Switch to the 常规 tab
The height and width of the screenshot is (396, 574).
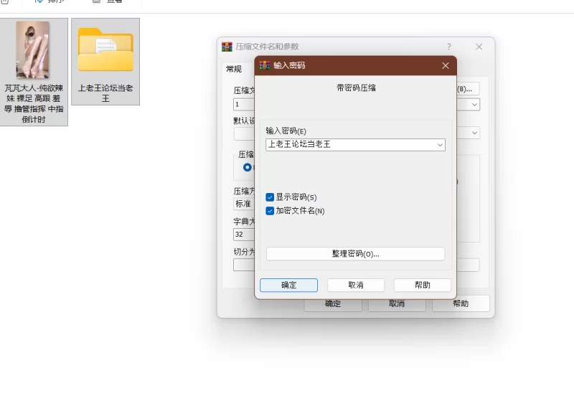point(234,70)
